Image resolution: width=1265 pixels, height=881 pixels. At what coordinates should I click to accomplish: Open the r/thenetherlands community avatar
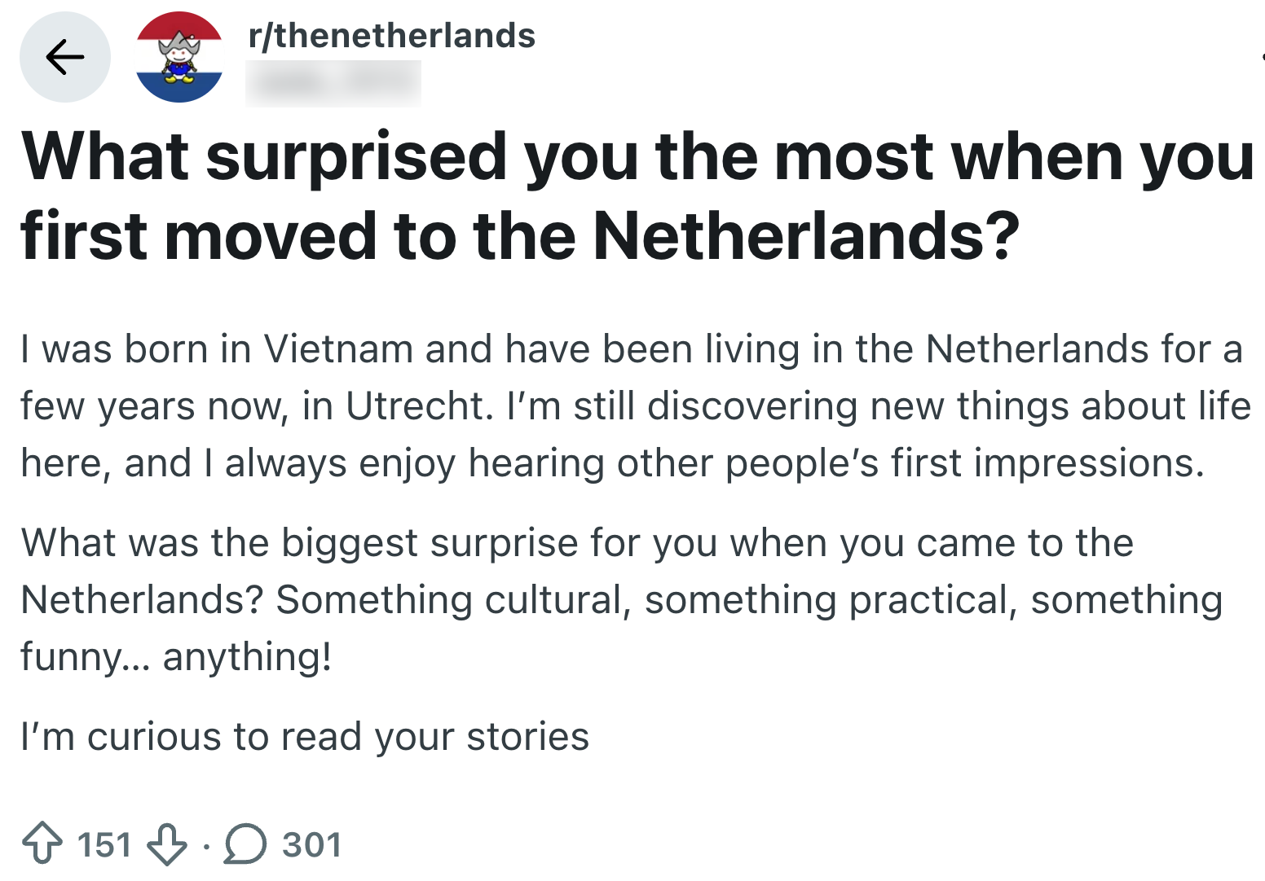(179, 57)
